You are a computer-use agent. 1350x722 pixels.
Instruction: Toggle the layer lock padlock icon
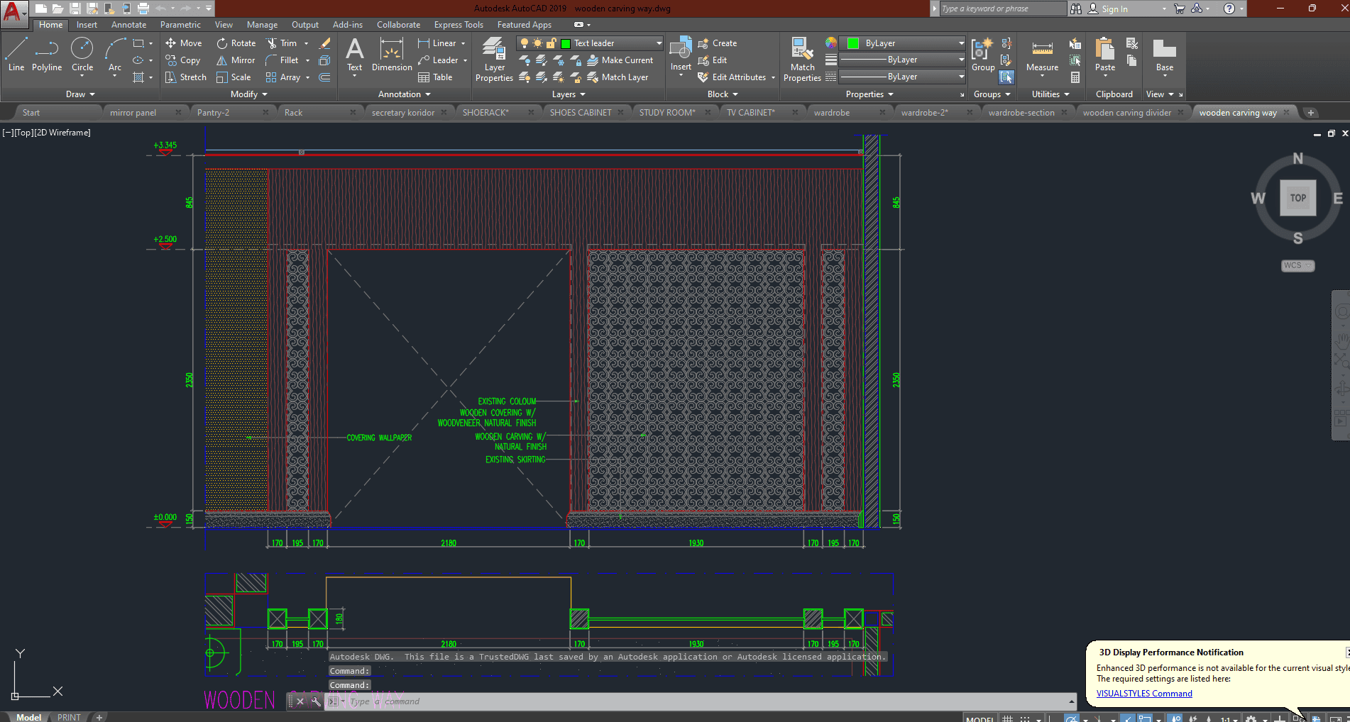pos(551,43)
